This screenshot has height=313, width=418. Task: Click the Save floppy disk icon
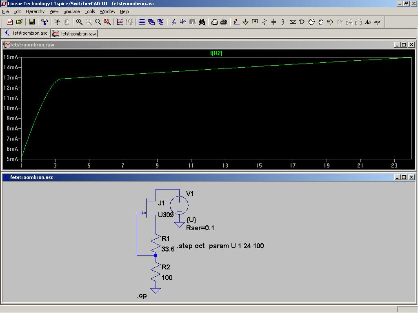coord(32,22)
